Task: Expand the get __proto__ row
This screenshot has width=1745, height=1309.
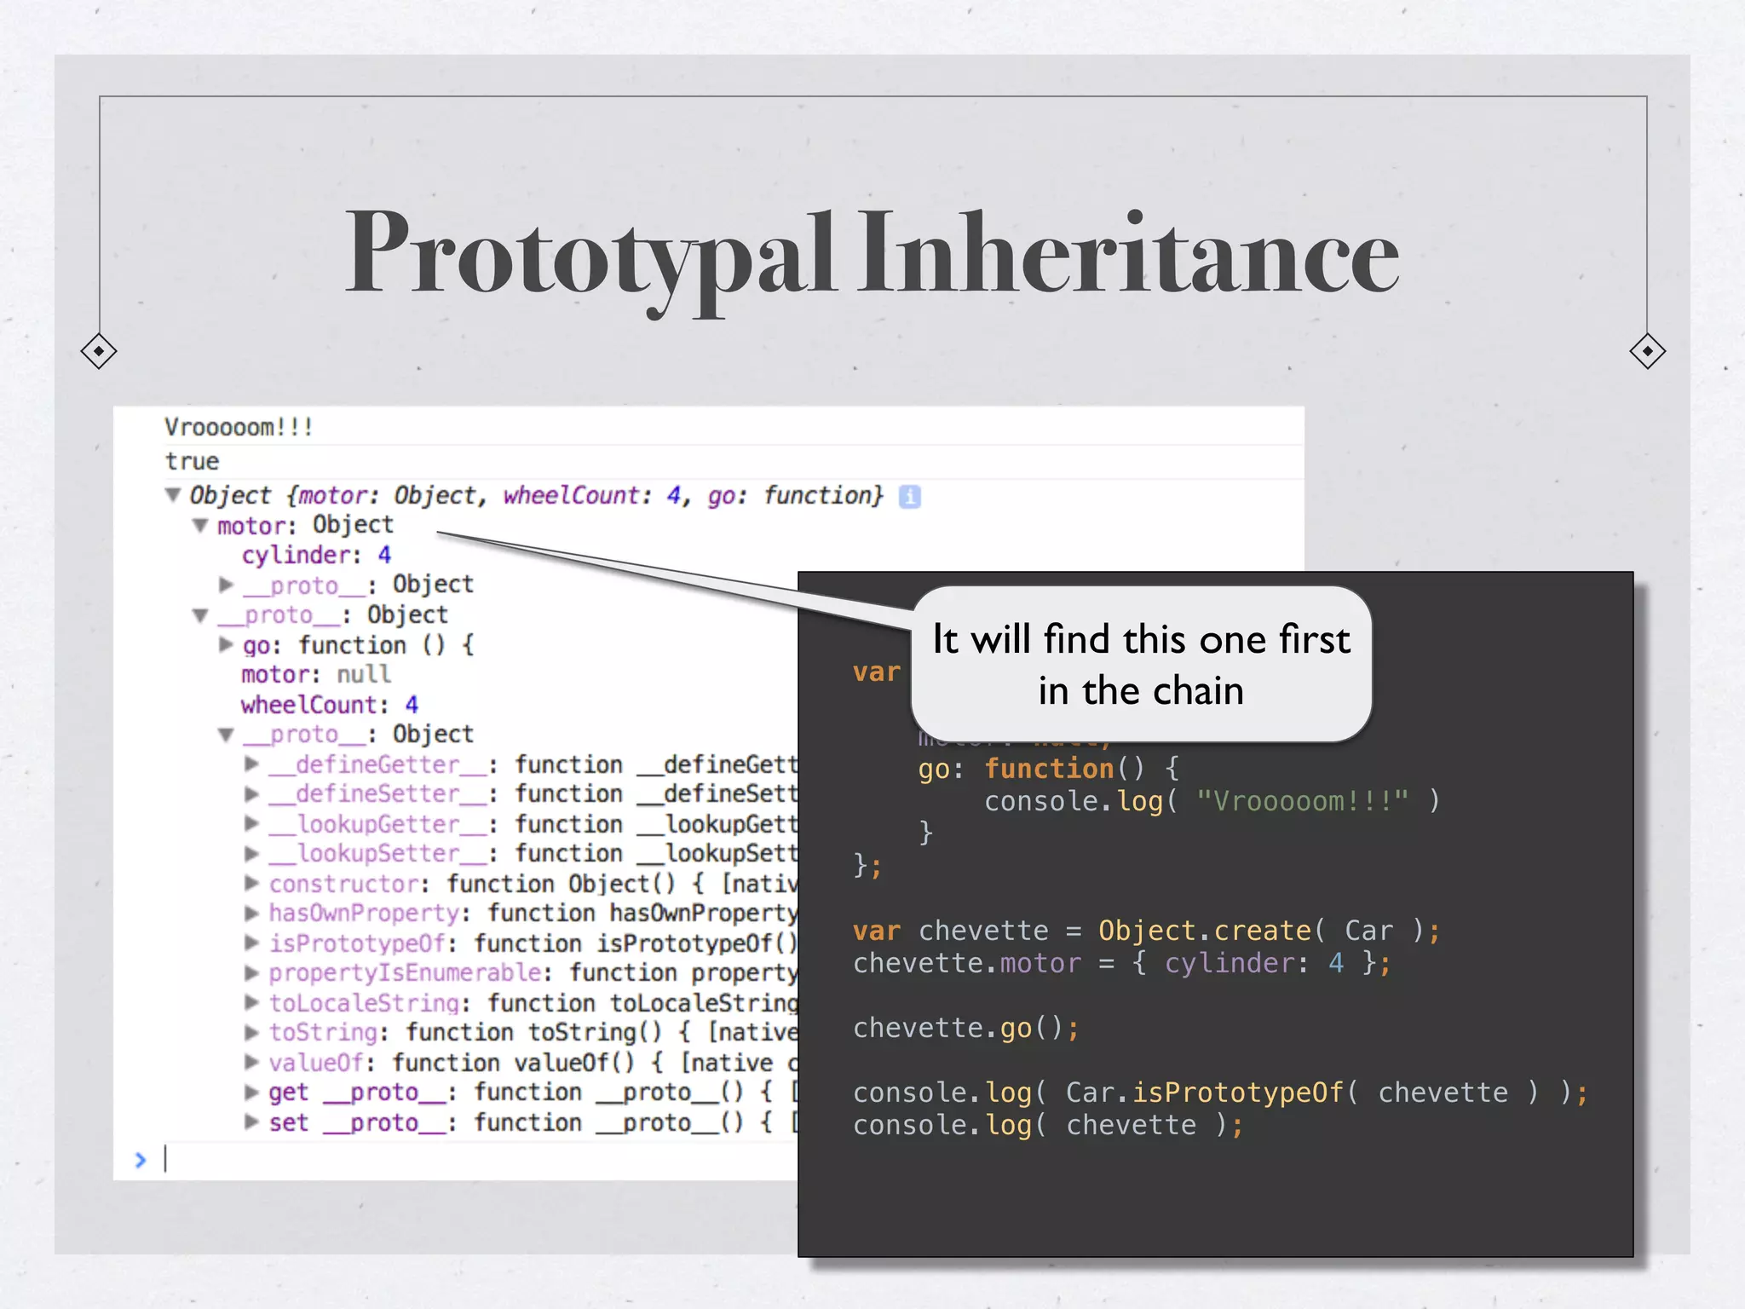Action: pyautogui.click(x=252, y=1092)
